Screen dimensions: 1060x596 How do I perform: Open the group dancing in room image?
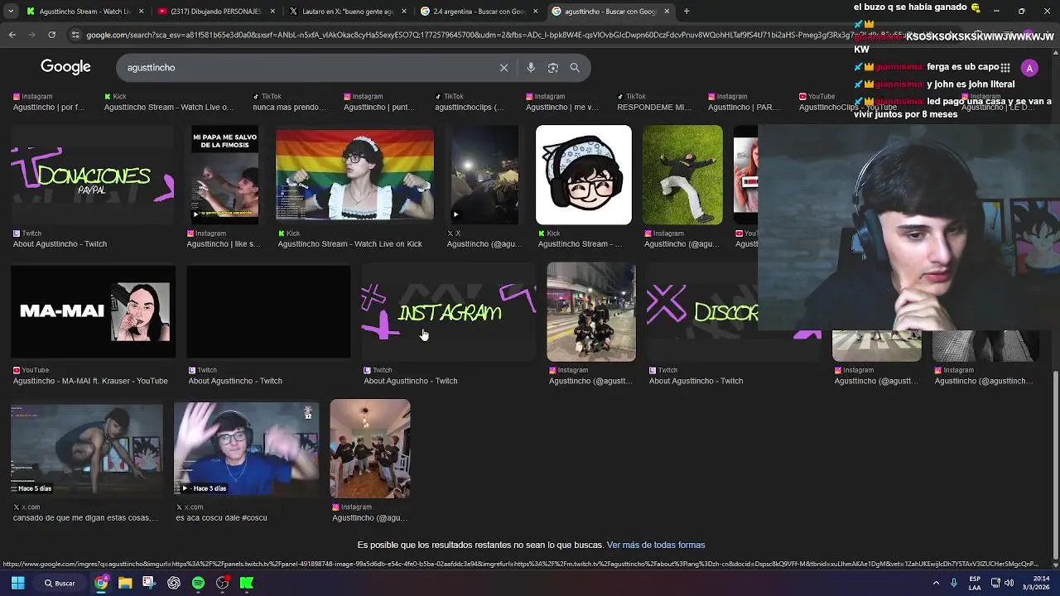(x=370, y=449)
